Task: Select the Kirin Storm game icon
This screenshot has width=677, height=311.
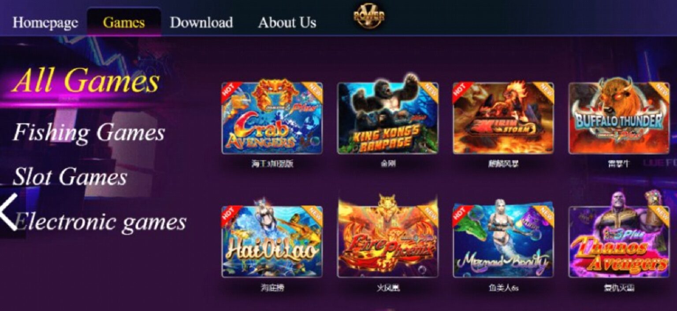Action: [x=503, y=117]
